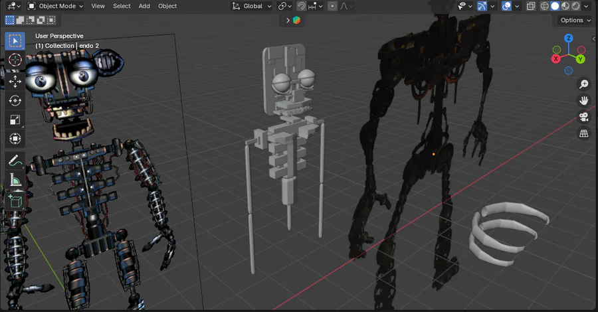The width and height of the screenshot is (598, 312).
Task: Open the editor type selector
Action: [x=14, y=6]
